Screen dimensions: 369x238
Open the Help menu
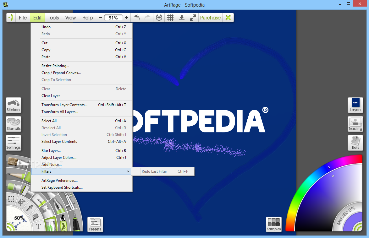point(88,18)
